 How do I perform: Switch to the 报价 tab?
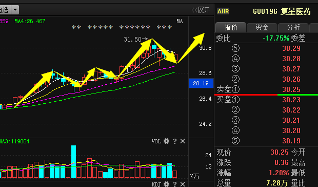click(231, 27)
